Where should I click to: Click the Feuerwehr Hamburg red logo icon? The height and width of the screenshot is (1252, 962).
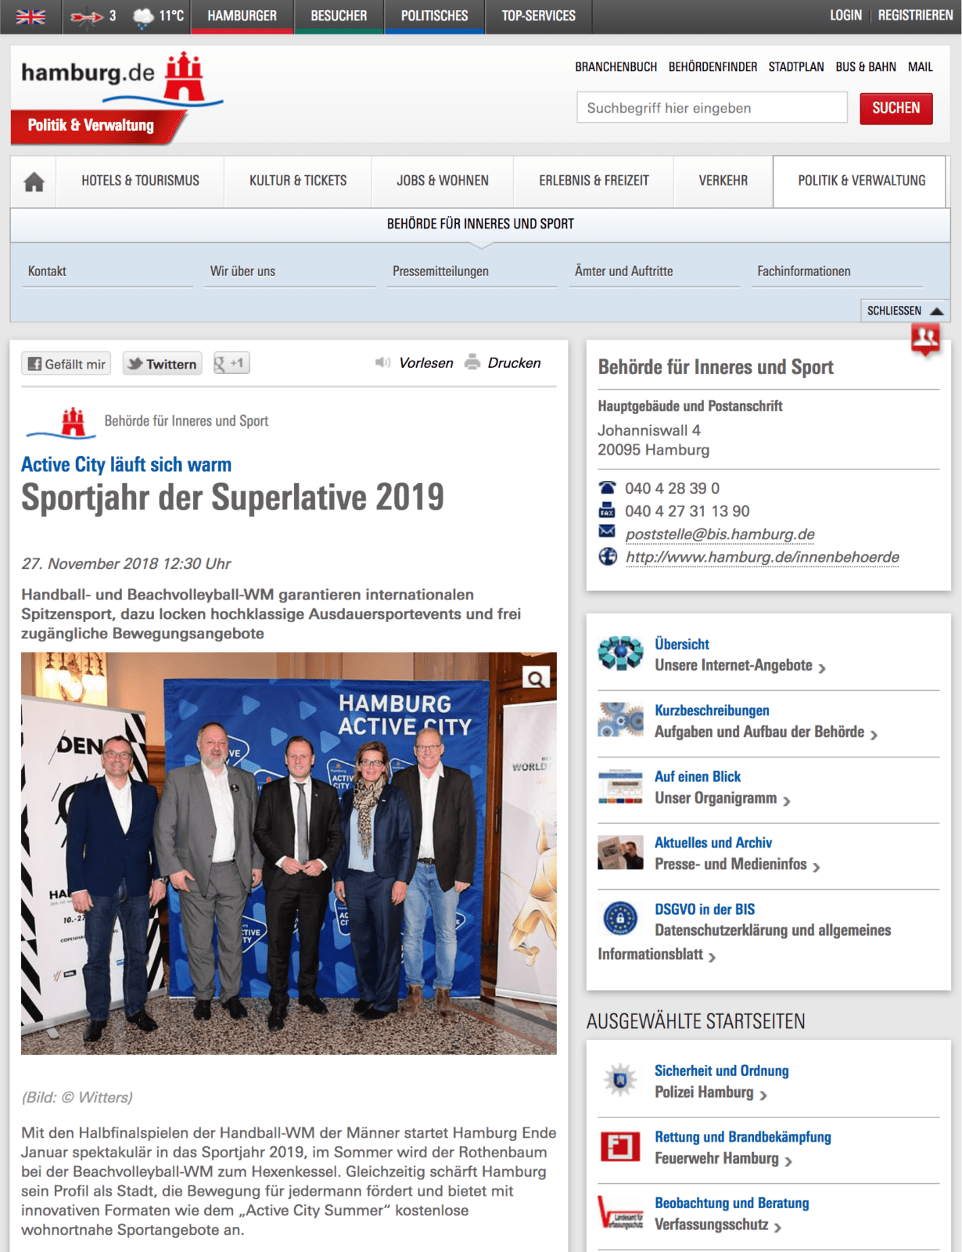(620, 1147)
